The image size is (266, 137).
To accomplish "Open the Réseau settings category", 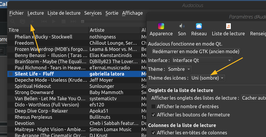I will tap(199, 30).
